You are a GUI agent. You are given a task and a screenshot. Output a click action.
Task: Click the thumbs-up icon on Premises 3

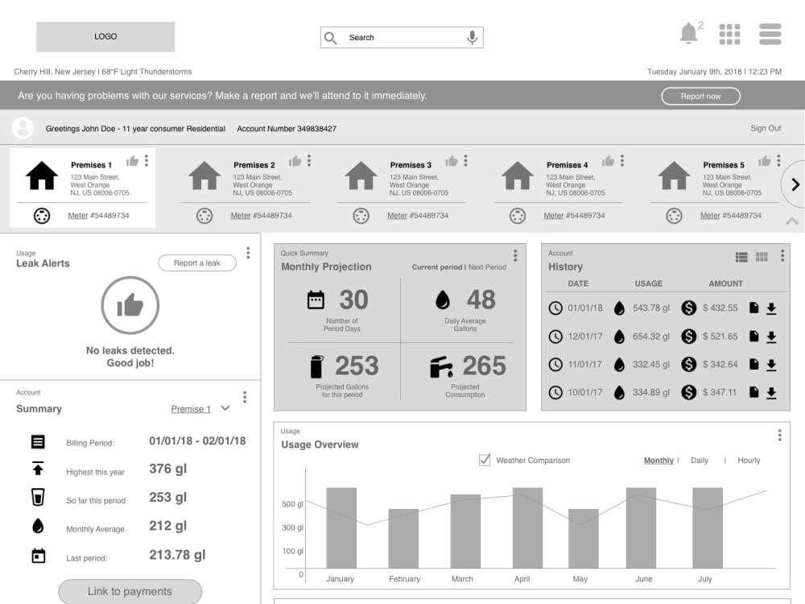click(x=452, y=161)
